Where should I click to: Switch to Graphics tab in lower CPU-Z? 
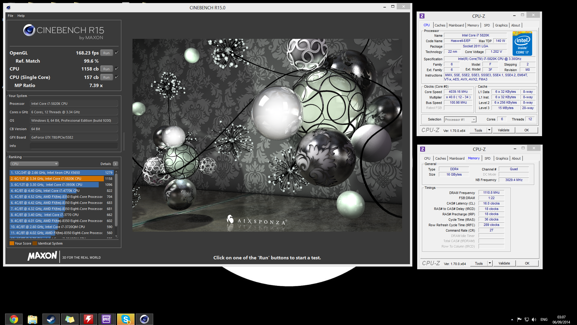[x=502, y=158]
